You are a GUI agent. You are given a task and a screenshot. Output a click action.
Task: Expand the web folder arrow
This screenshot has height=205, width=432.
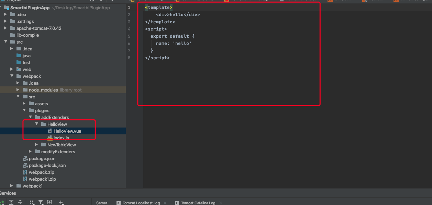12,69
